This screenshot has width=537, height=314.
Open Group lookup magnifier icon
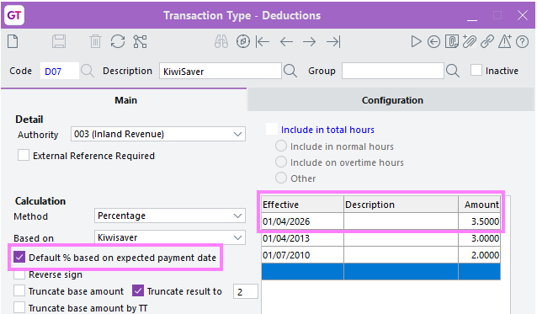click(x=452, y=71)
